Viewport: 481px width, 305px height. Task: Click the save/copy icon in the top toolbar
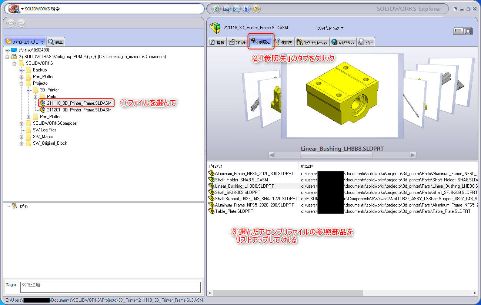[226, 9]
